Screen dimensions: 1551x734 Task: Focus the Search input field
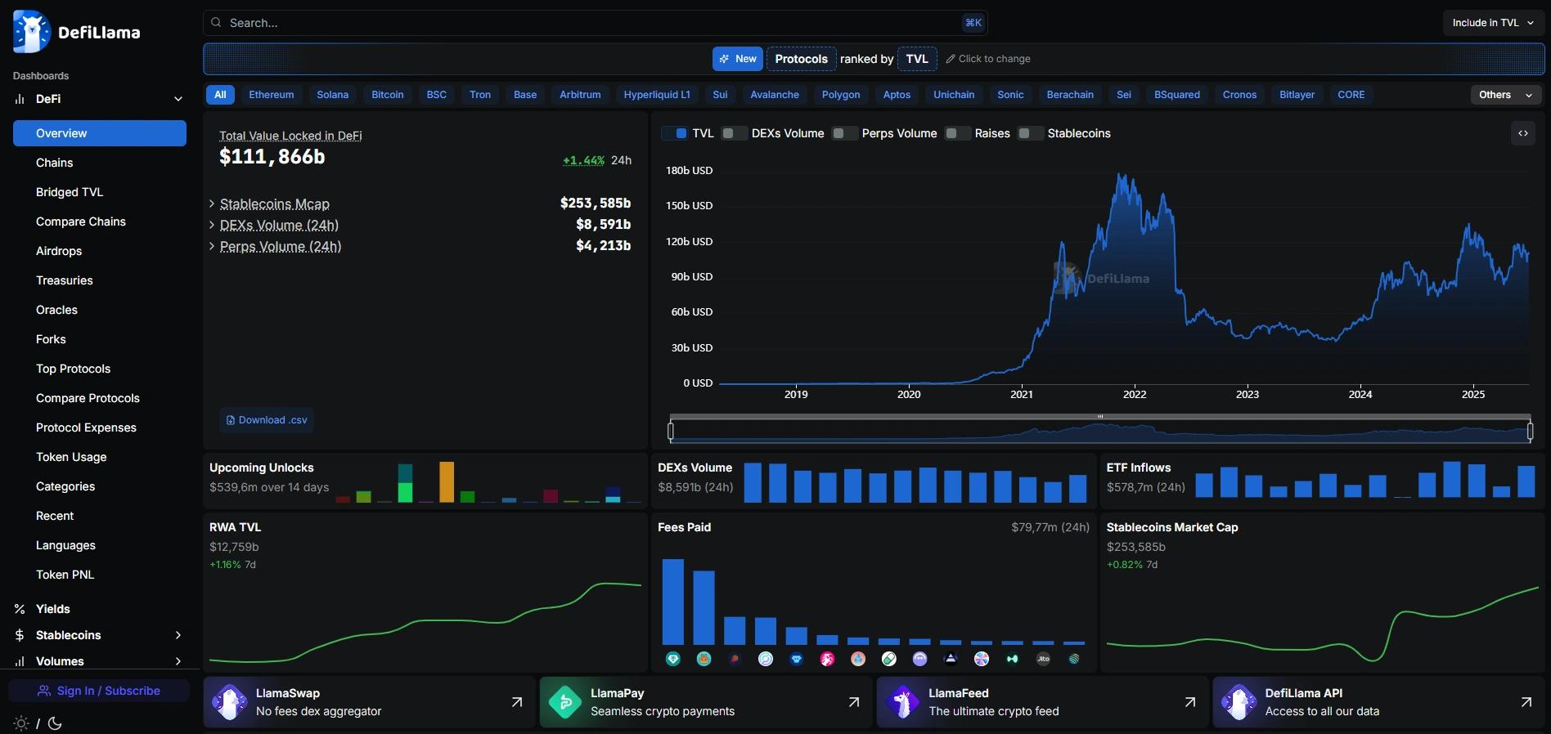[x=596, y=23]
